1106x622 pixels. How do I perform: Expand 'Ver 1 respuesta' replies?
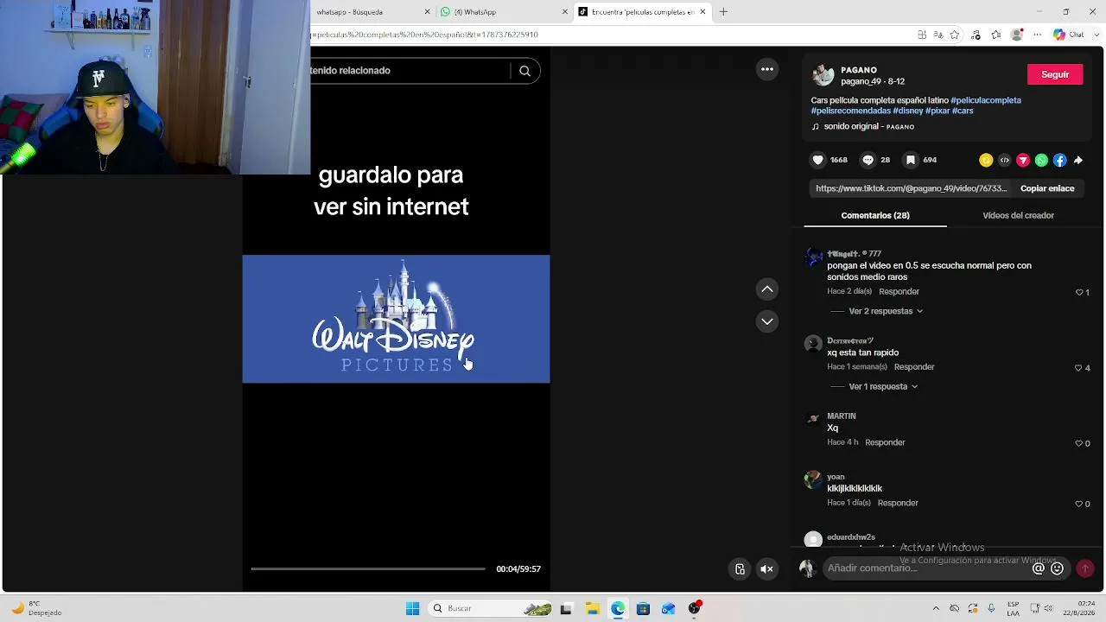click(x=883, y=386)
